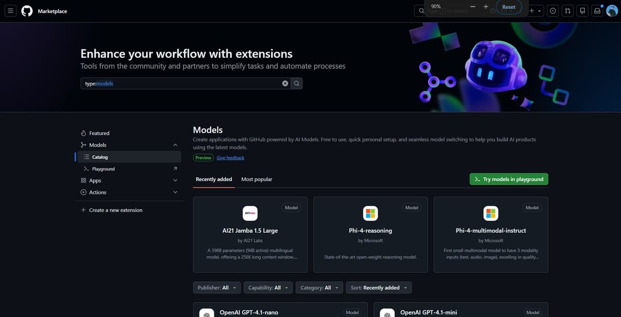Collapse the Models sidebar section
The image size is (621, 317).
tap(175, 145)
